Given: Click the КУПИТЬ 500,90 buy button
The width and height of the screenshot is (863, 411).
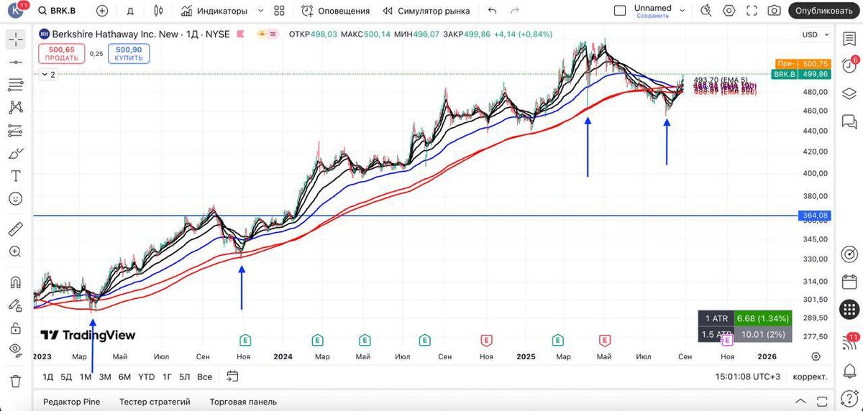Looking at the screenshot, I should tap(129, 53).
